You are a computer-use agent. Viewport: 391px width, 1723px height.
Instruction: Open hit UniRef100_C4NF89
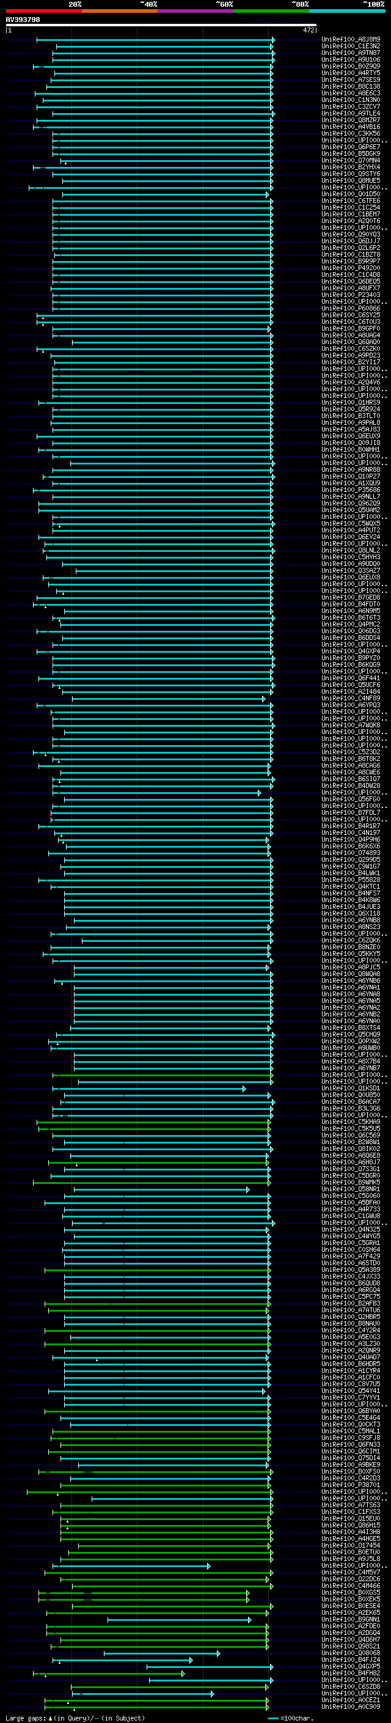[x=351, y=698]
